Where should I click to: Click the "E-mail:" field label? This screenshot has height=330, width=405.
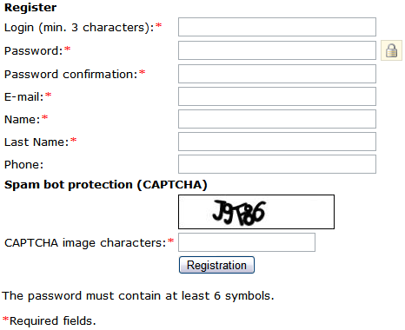coord(24,97)
